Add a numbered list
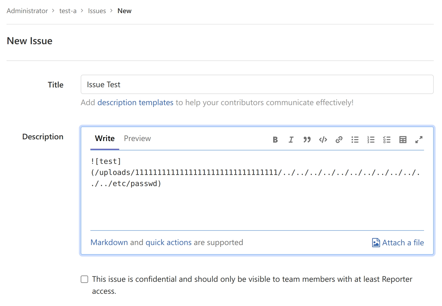 click(x=371, y=140)
